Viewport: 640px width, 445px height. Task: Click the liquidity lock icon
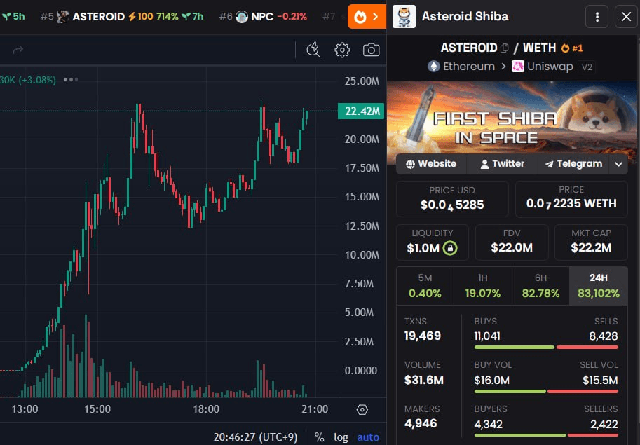click(450, 247)
